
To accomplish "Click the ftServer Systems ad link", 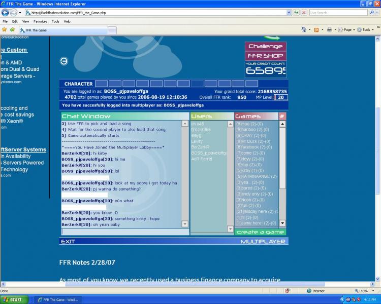I will click(x=23, y=149).
